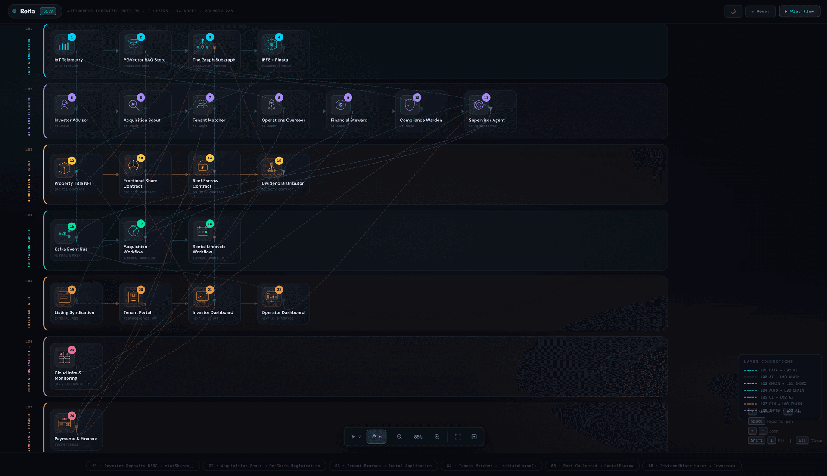Open flow step 03 Tenant Browses chip
Viewport: 827px width, 476px height.
pyautogui.click(x=383, y=466)
